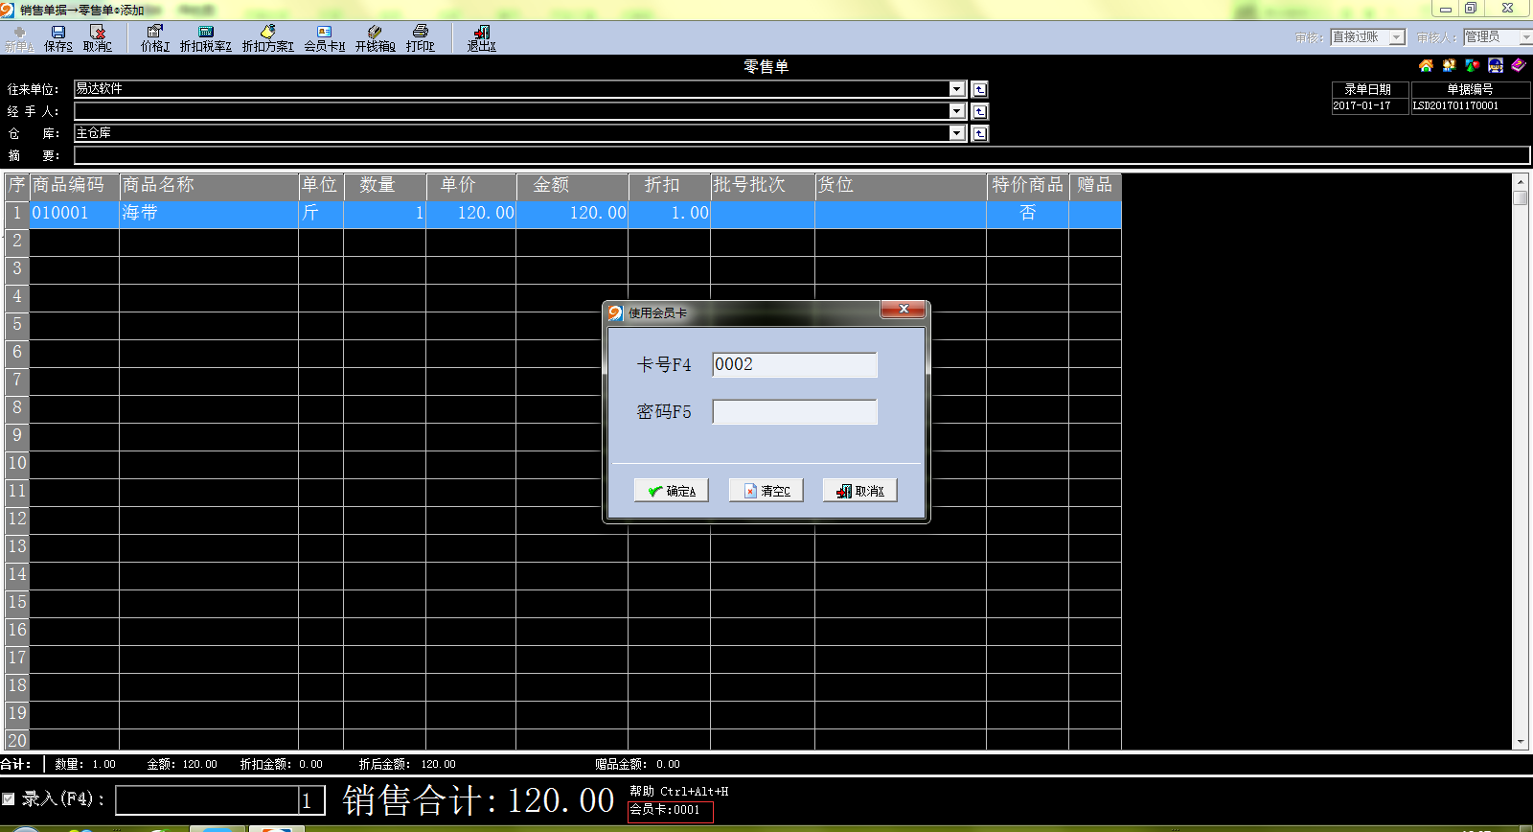Click the 会员卡 member card icon

(x=324, y=37)
